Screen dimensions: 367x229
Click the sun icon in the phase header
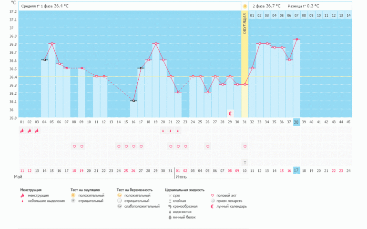[245, 6]
